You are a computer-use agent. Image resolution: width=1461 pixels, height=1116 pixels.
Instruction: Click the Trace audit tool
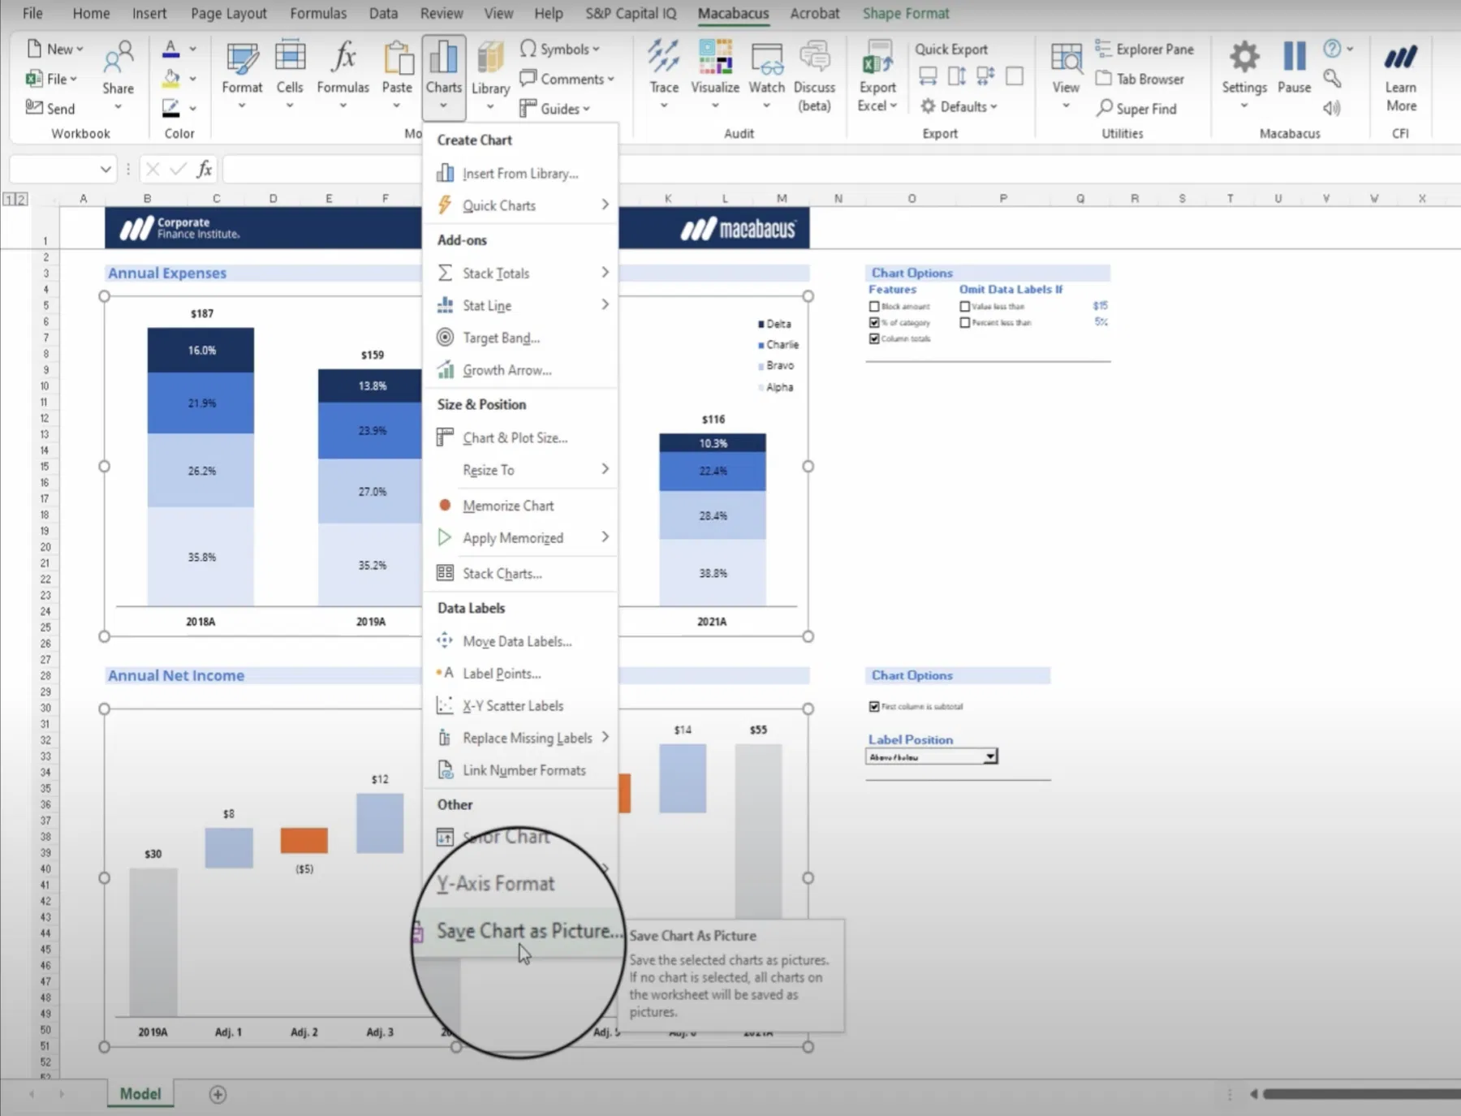(663, 73)
